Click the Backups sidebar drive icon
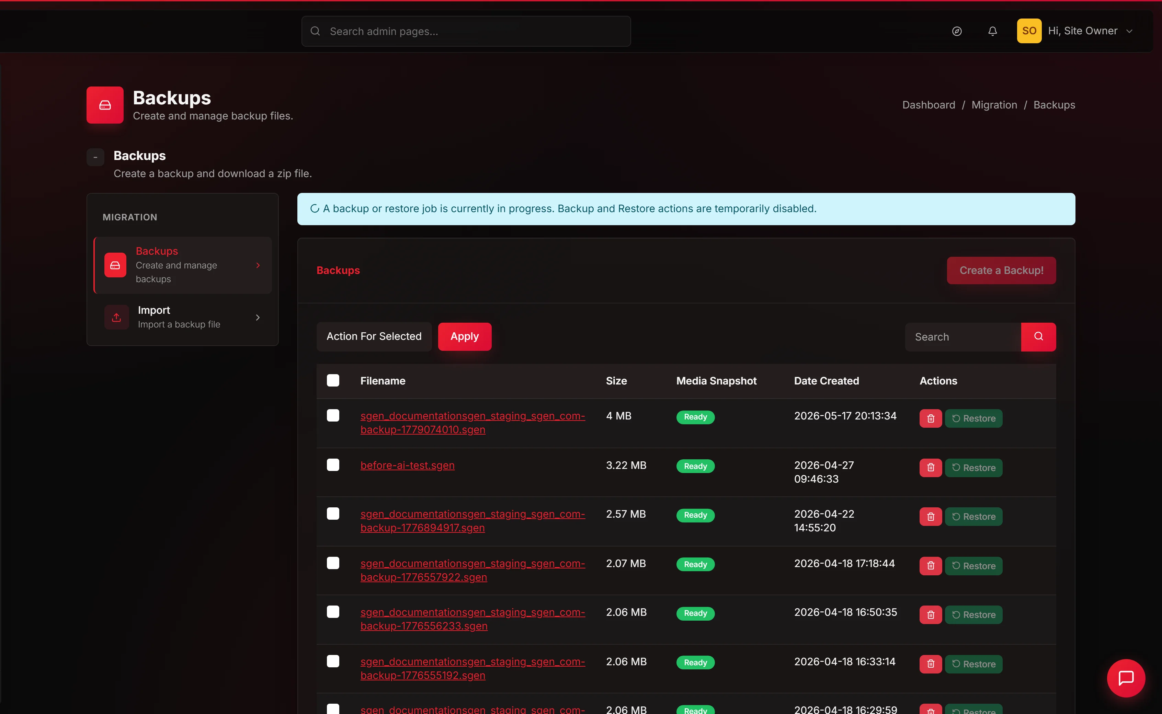 coord(115,265)
